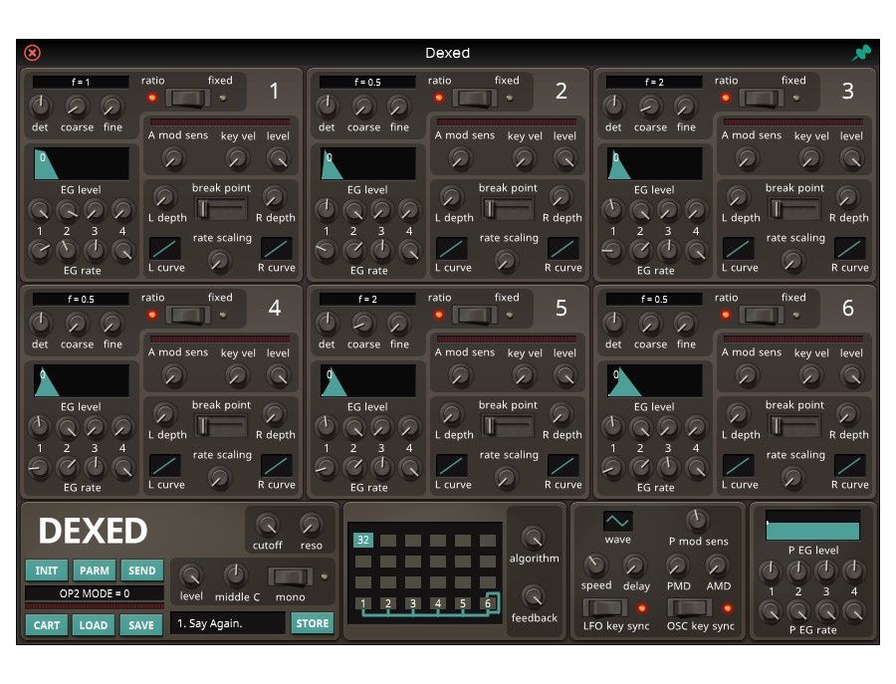Toggle operator 4 ratio/fixed switch
The height and width of the screenshot is (684, 896).
[188, 316]
